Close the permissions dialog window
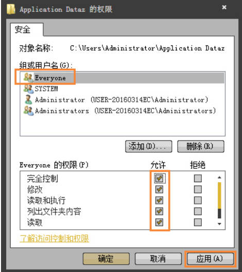The height and width of the screenshot is (272, 242). coord(224,7)
